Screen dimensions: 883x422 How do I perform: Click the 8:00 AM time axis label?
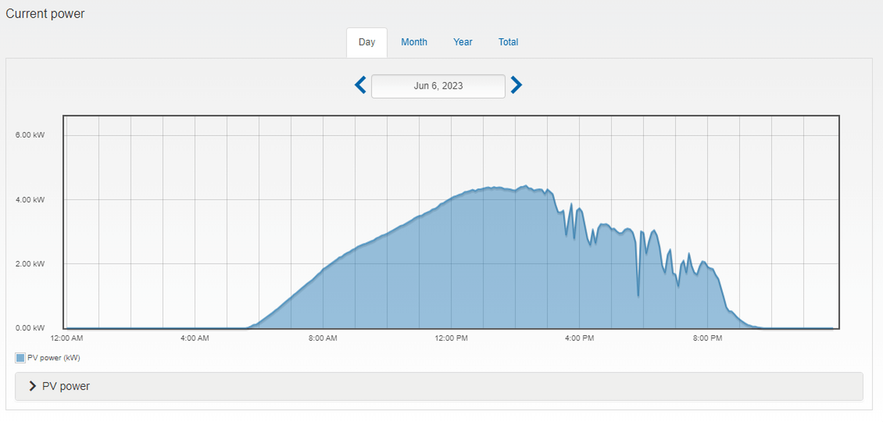(x=323, y=338)
